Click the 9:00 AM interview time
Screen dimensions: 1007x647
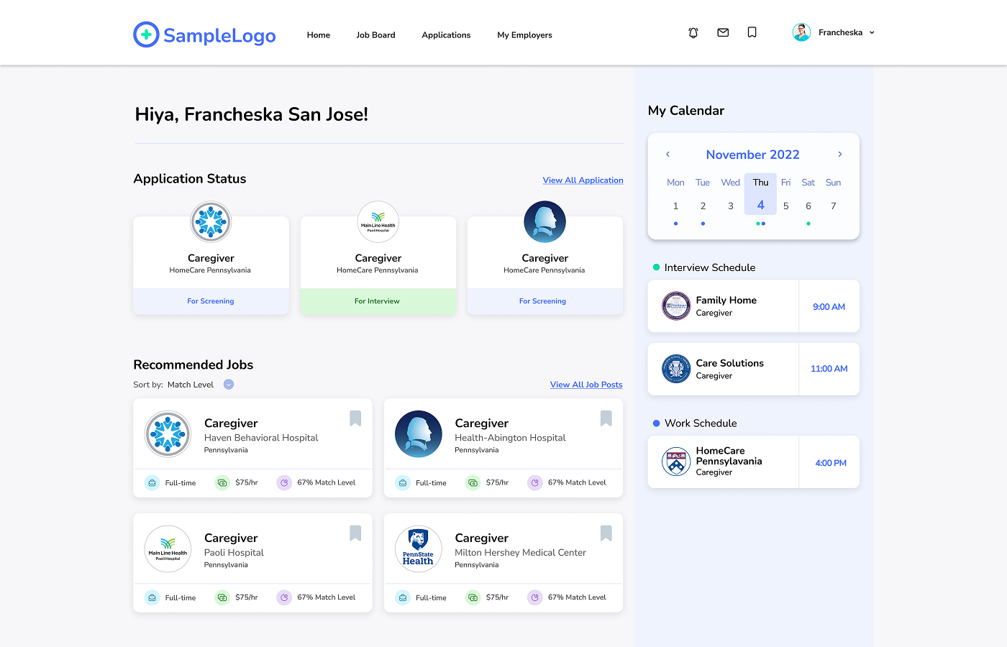pos(829,307)
